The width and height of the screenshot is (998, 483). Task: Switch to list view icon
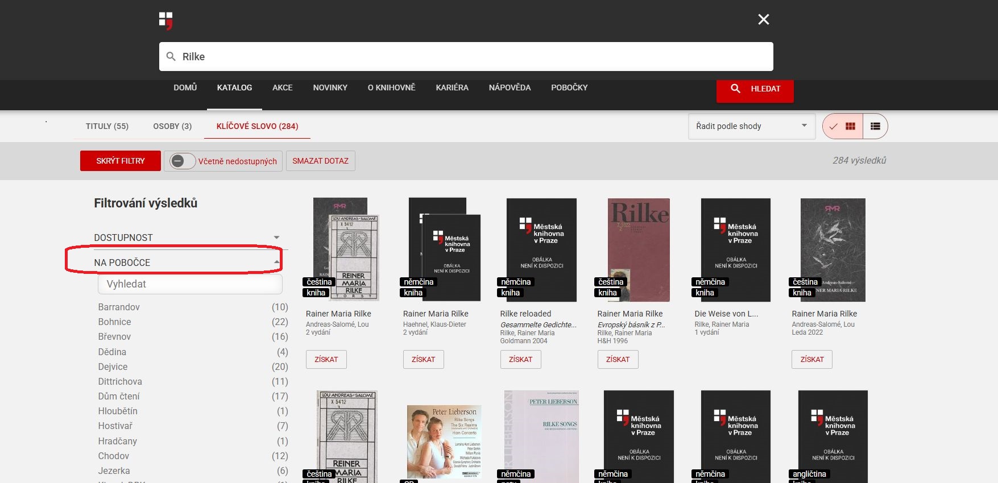coord(875,126)
